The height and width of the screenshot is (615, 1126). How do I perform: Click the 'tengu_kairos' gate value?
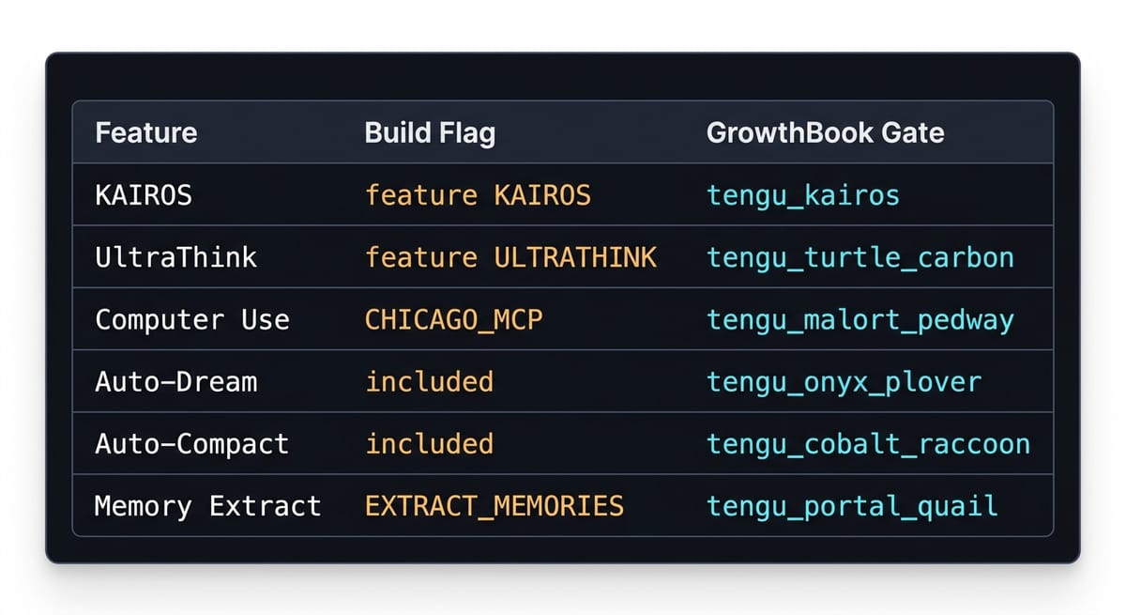coord(803,196)
